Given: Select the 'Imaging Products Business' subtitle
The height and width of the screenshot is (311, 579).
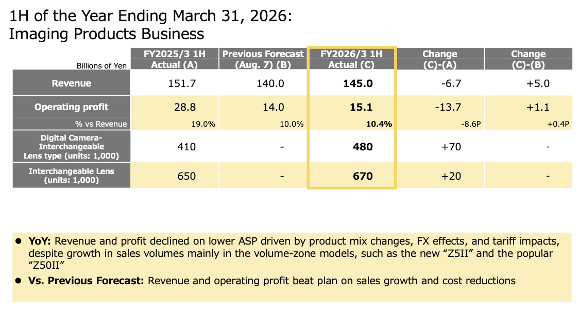Looking at the screenshot, I should click(x=107, y=34).
